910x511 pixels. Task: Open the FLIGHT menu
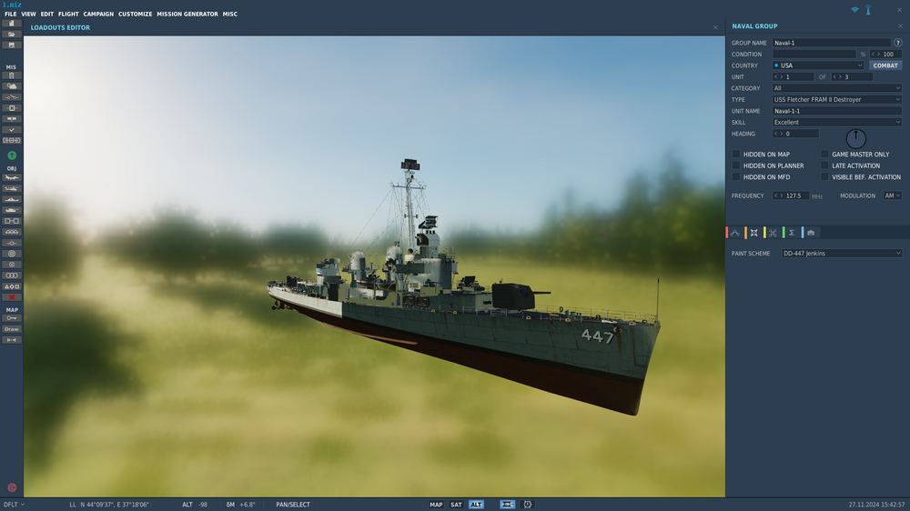[68, 14]
